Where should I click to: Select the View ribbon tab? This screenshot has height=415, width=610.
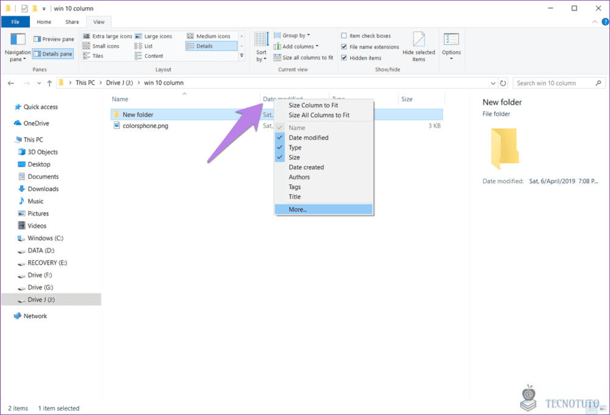[99, 22]
